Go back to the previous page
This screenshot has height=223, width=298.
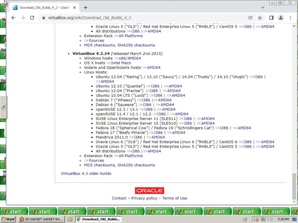(x=13, y=18)
